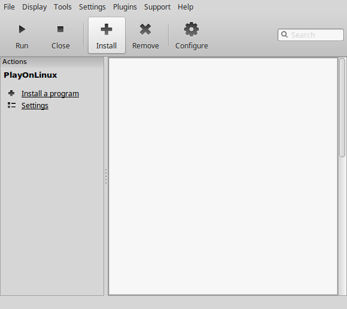
Task: Open the Plugins menu
Action: click(125, 7)
